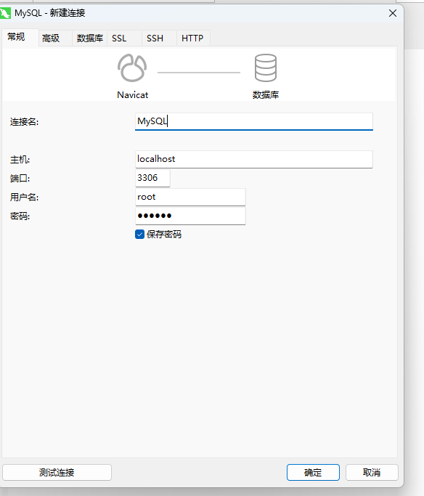Click the 用户名 field containing root
This screenshot has height=496, width=424.
click(190, 197)
